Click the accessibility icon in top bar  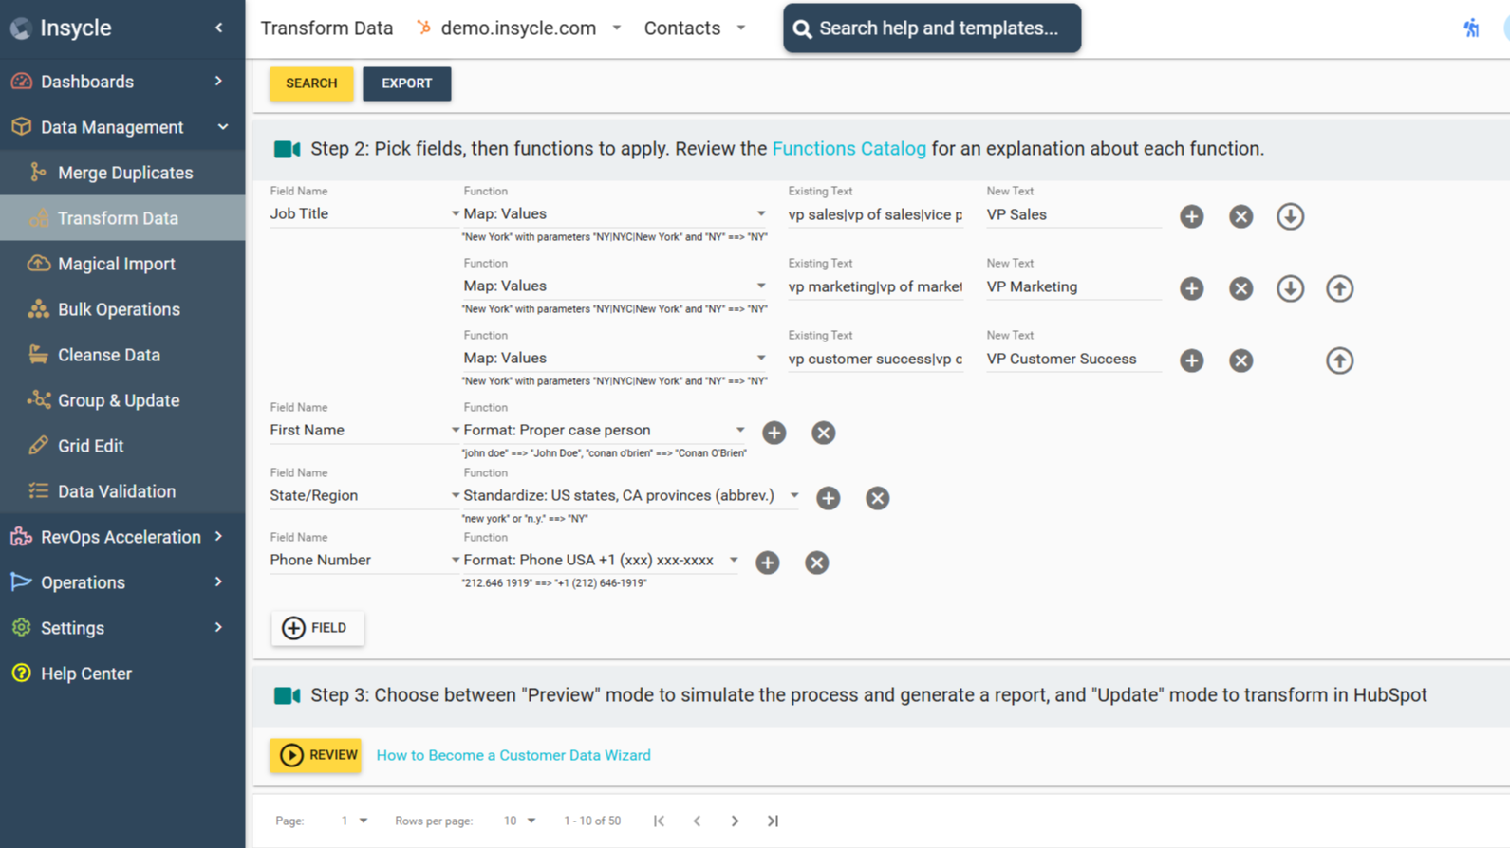point(1471,28)
